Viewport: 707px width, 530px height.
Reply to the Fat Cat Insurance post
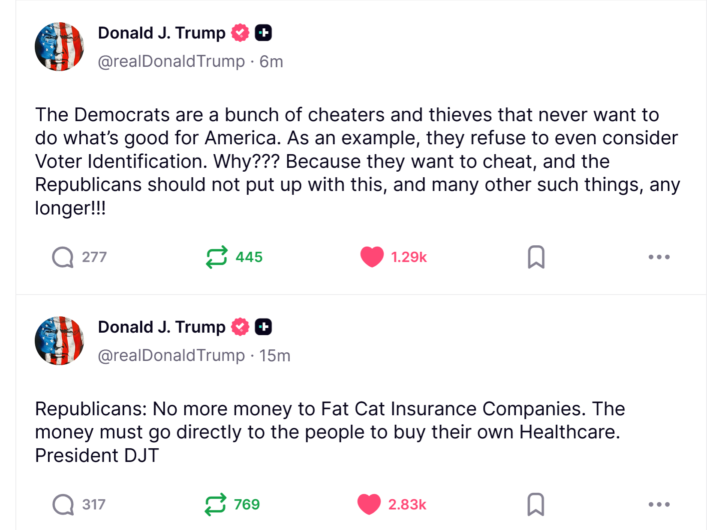point(63,504)
